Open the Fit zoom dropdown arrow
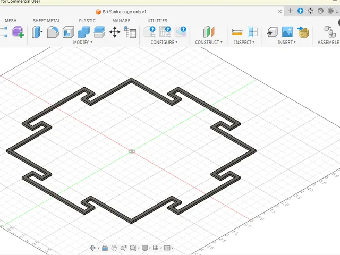The width and height of the screenshot is (340, 255). pyautogui.click(x=139, y=248)
